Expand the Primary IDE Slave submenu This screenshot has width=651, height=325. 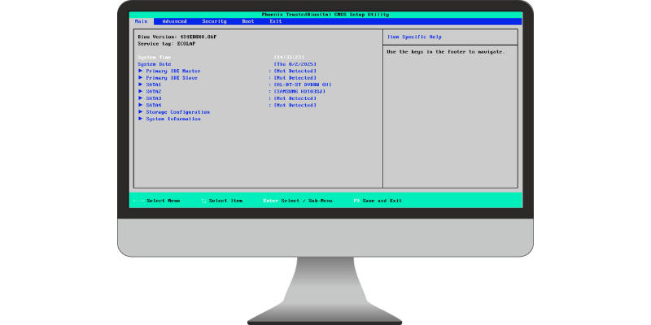173,78
